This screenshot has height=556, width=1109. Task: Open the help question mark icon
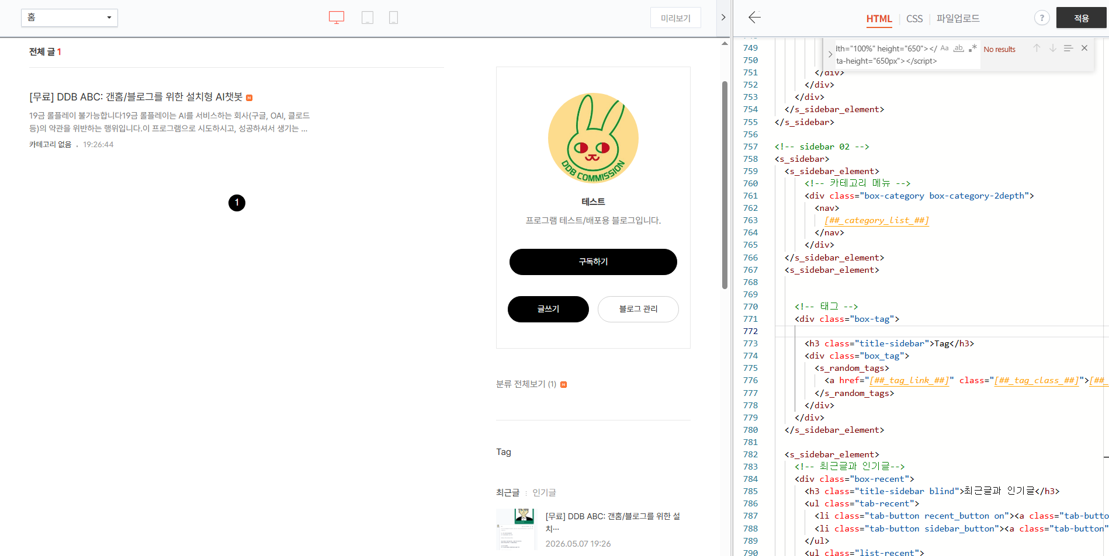pos(1042,18)
